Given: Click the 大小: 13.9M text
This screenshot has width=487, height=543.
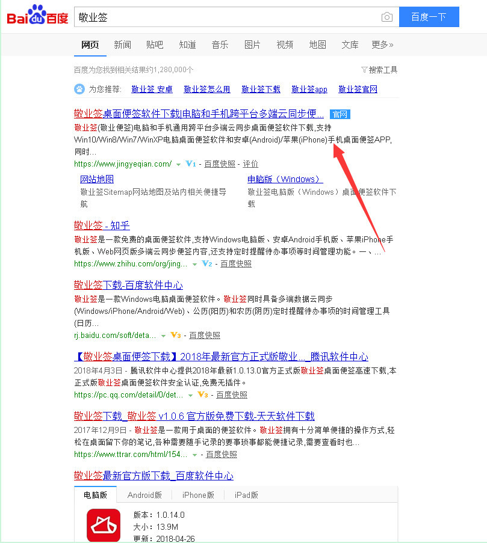Looking at the screenshot, I should pos(156,527).
